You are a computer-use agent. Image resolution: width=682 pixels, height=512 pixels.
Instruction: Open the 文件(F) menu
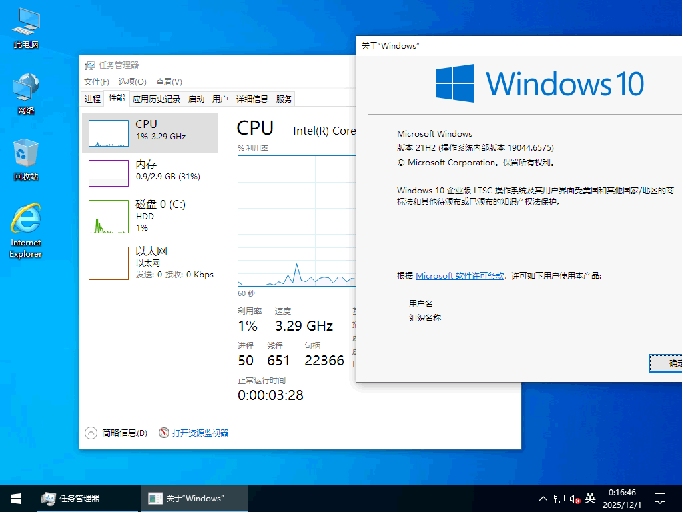click(x=97, y=81)
